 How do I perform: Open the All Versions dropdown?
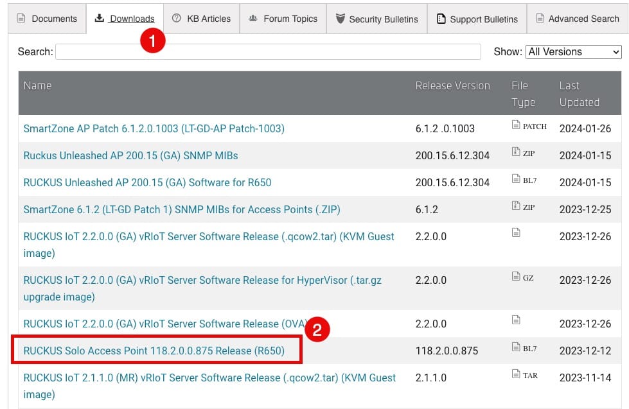(573, 52)
